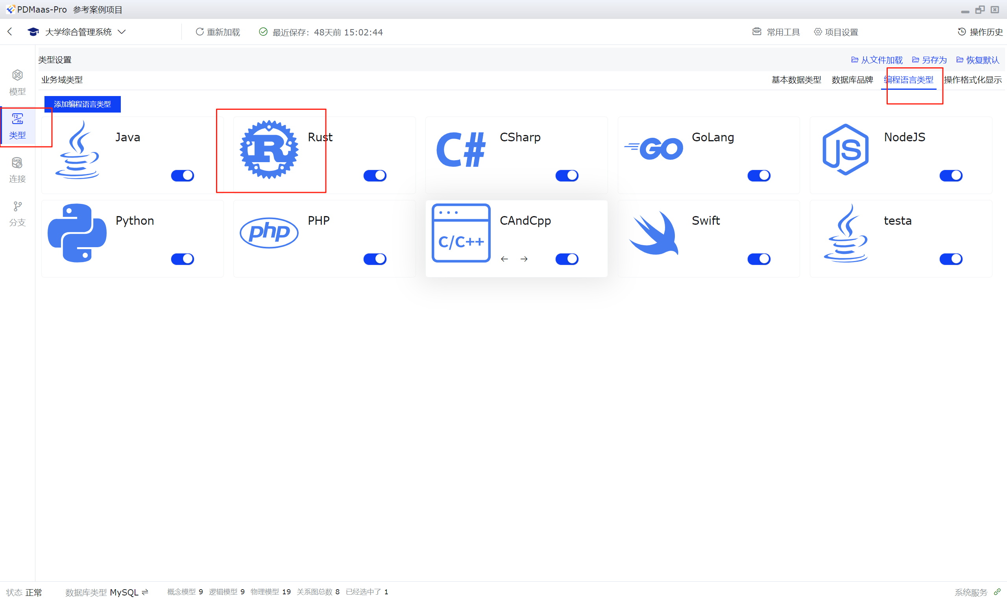This screenshot has height=601, width=1007.
Task: Click the 重新加载 reload icon
Action: point(199,31)
